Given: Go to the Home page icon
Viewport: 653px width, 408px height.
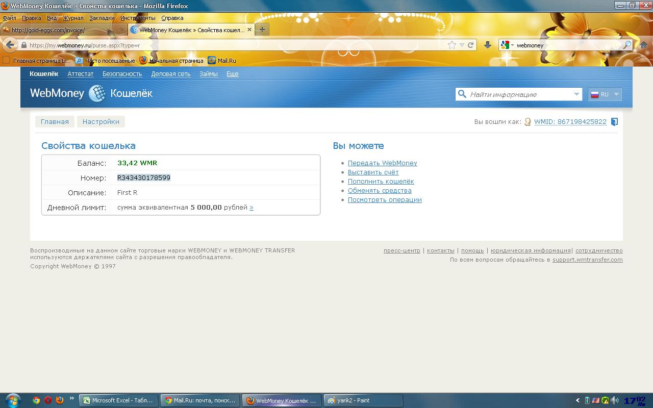Looking at the screenshot, I should pos(644,45).
